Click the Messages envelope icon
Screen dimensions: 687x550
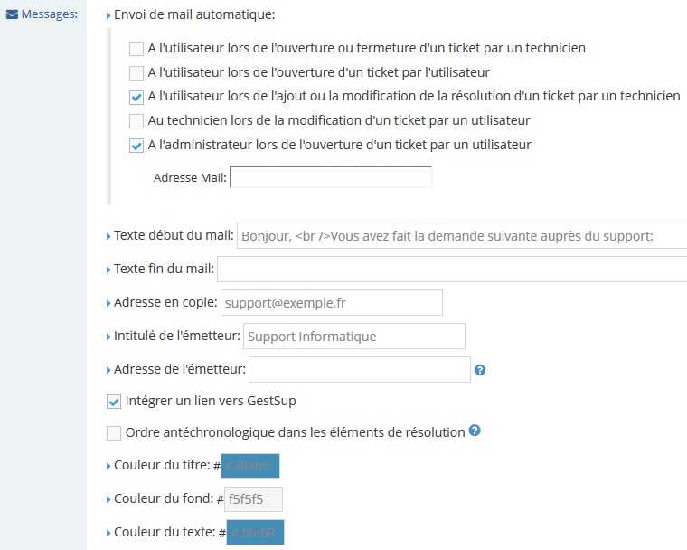tap(13, 14)
